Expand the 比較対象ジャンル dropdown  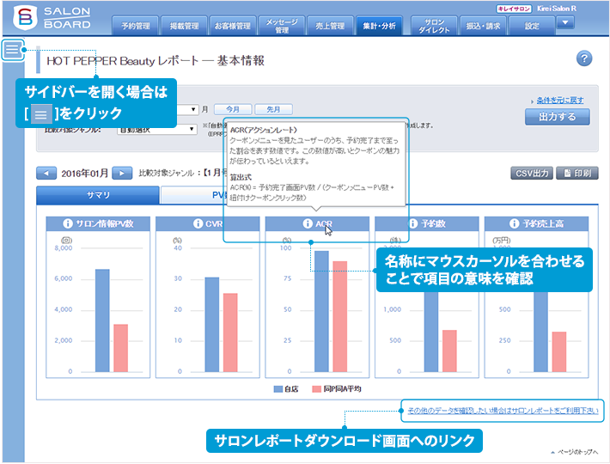(190, 129)
